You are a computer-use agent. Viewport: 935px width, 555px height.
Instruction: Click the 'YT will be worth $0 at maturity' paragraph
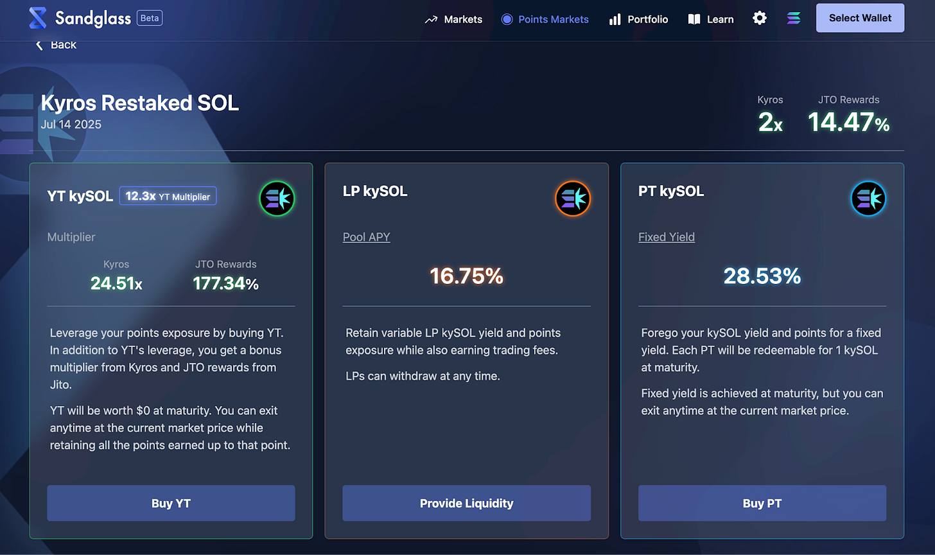(171, 427)
